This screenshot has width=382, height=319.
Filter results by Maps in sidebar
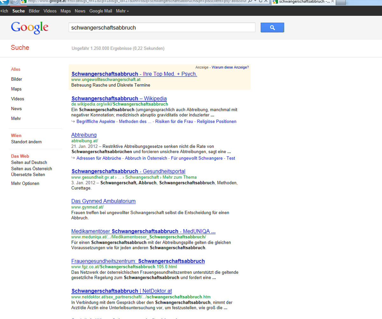click(x=16, y=89)
